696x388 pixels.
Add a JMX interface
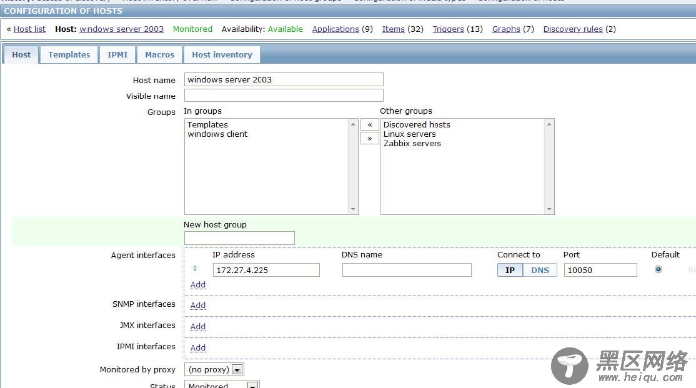(198, 326)
